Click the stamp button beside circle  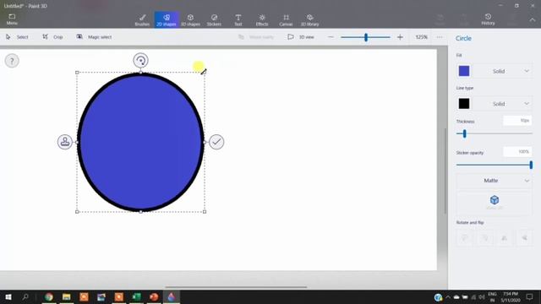click(x=65, y=142)
